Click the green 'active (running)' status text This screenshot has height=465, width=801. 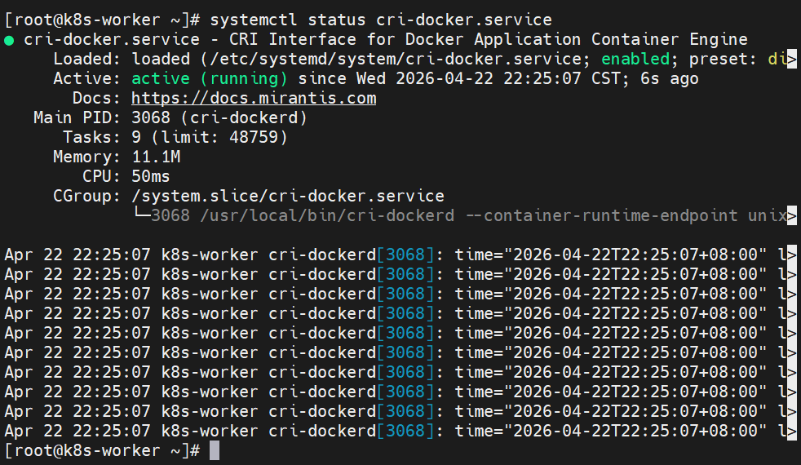(210, 78)
